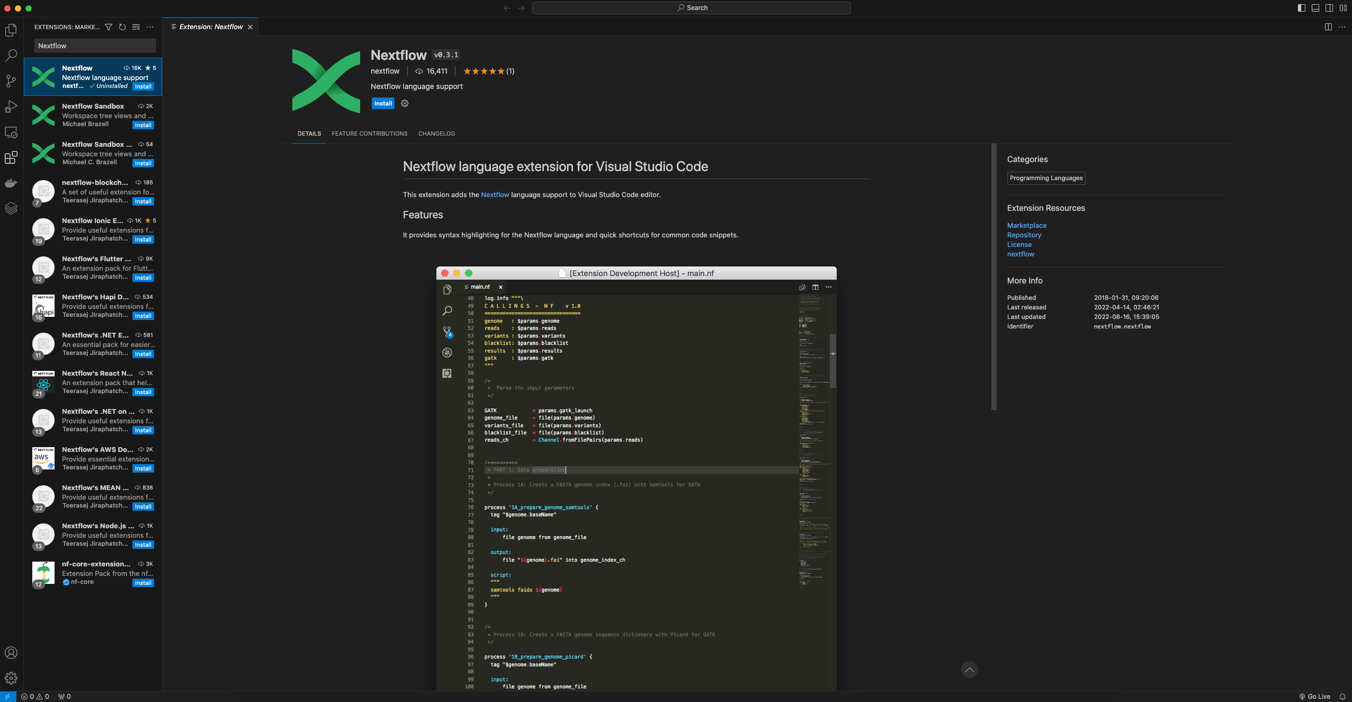Open the nextflow publisher resource link
Viewport: 1352px width, 702px height.
[1020, 254]
